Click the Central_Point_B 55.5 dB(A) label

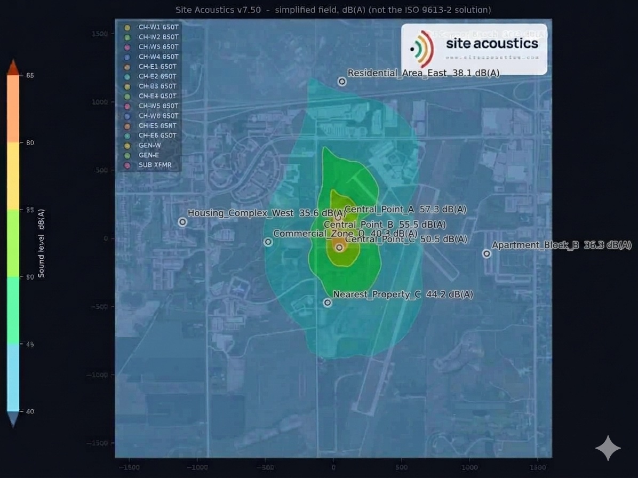tap(385, 225)
